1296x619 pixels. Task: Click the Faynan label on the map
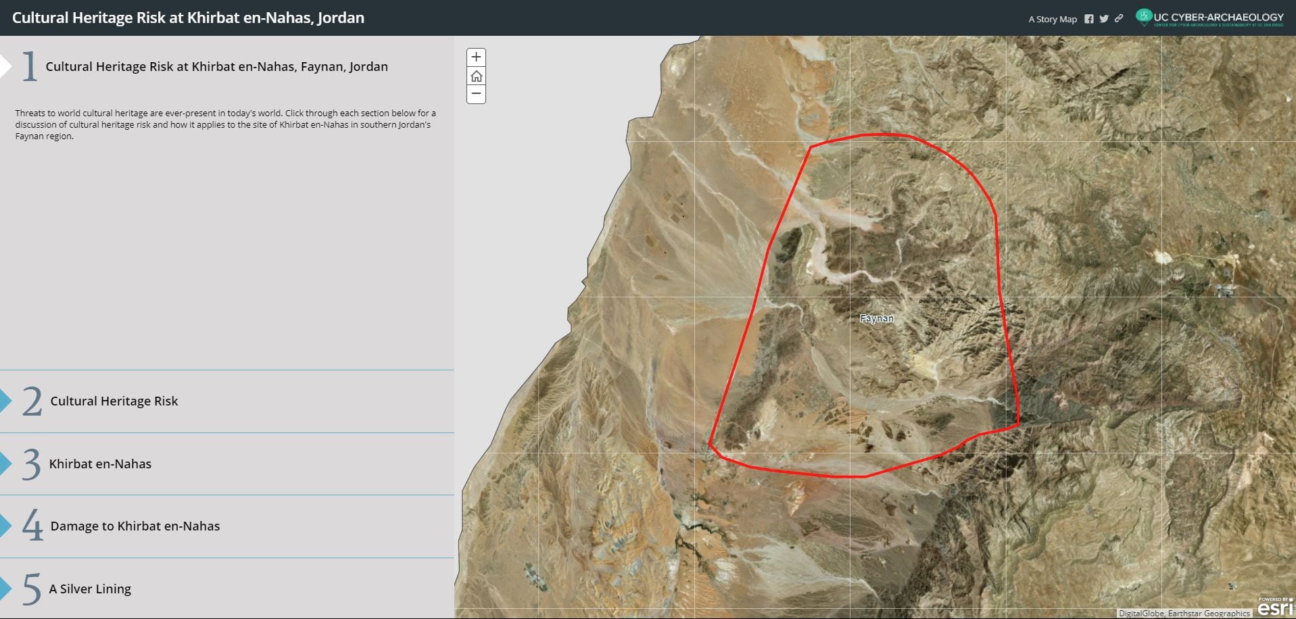(877, 318)
